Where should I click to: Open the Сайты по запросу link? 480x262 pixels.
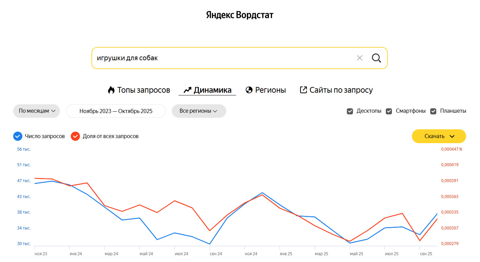point(341,90)
